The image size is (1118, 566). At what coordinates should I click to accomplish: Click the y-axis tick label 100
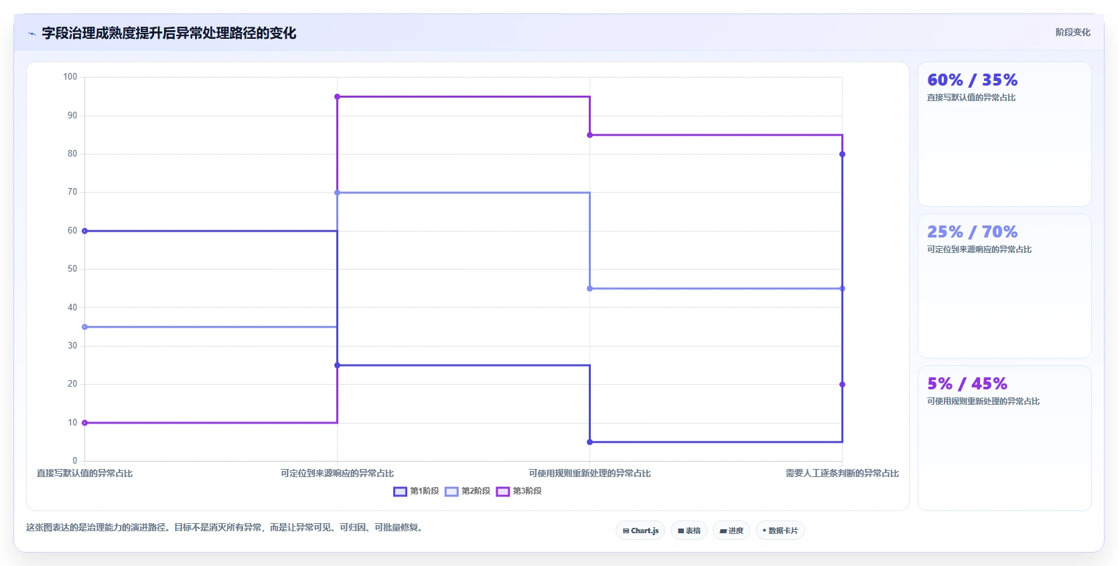click(x=70, y=77)
